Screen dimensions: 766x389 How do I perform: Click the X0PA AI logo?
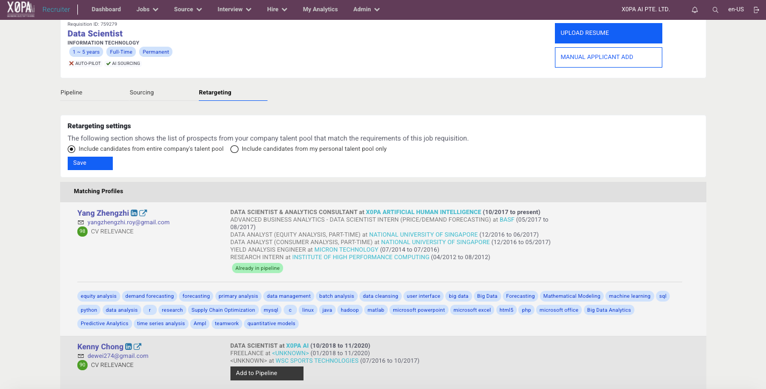click(21, 10)
